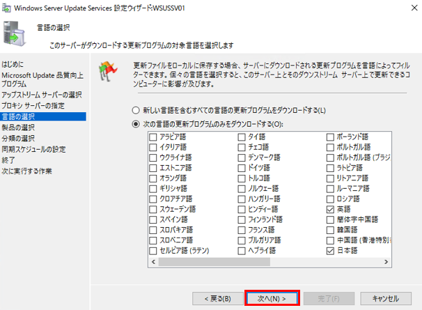422x310 pixels.
Task: Open 終了 step in sidebar
Action: tap(8, 160)
